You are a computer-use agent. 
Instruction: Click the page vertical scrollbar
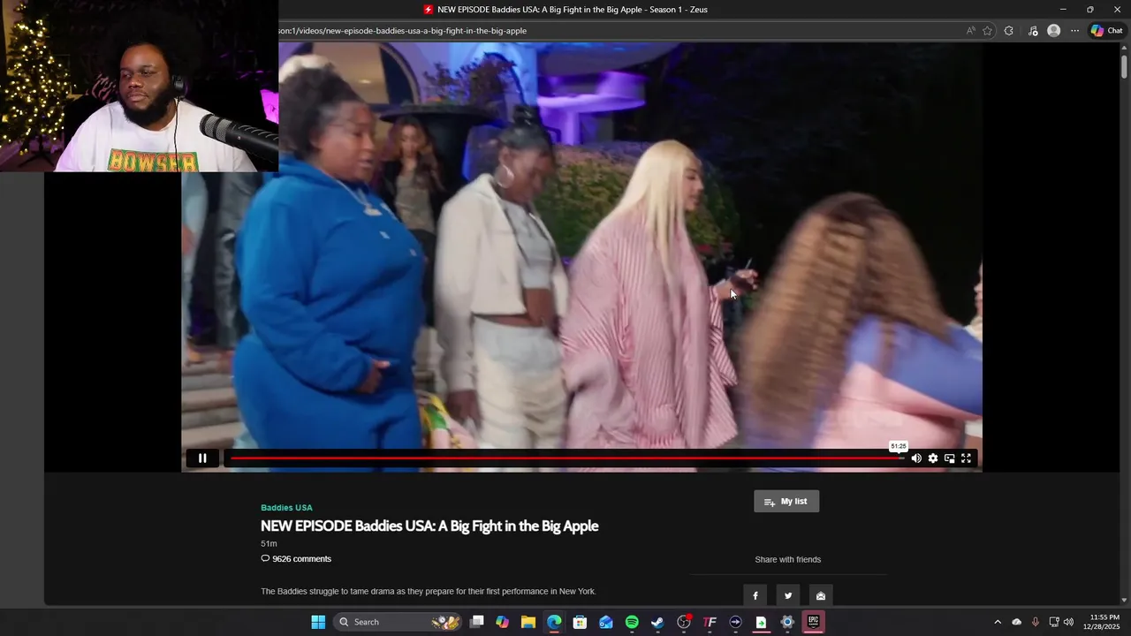click(1125, 65)
